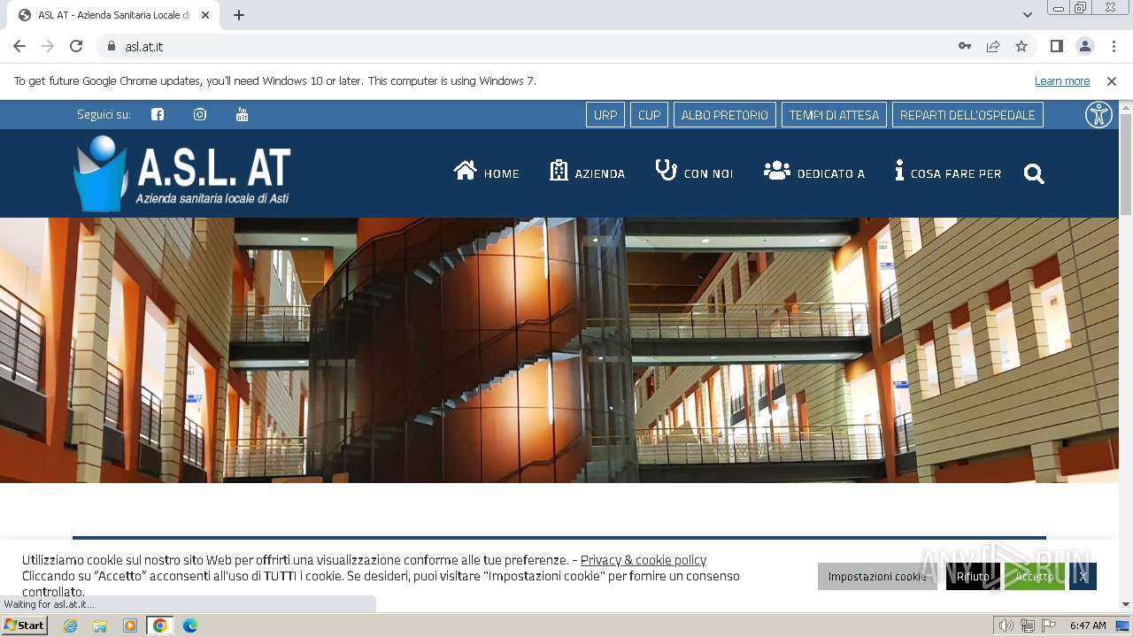This screenshot has height=637, width=1133.
Task: Go back with browser back arrow
Action: [x=19, y=47]
